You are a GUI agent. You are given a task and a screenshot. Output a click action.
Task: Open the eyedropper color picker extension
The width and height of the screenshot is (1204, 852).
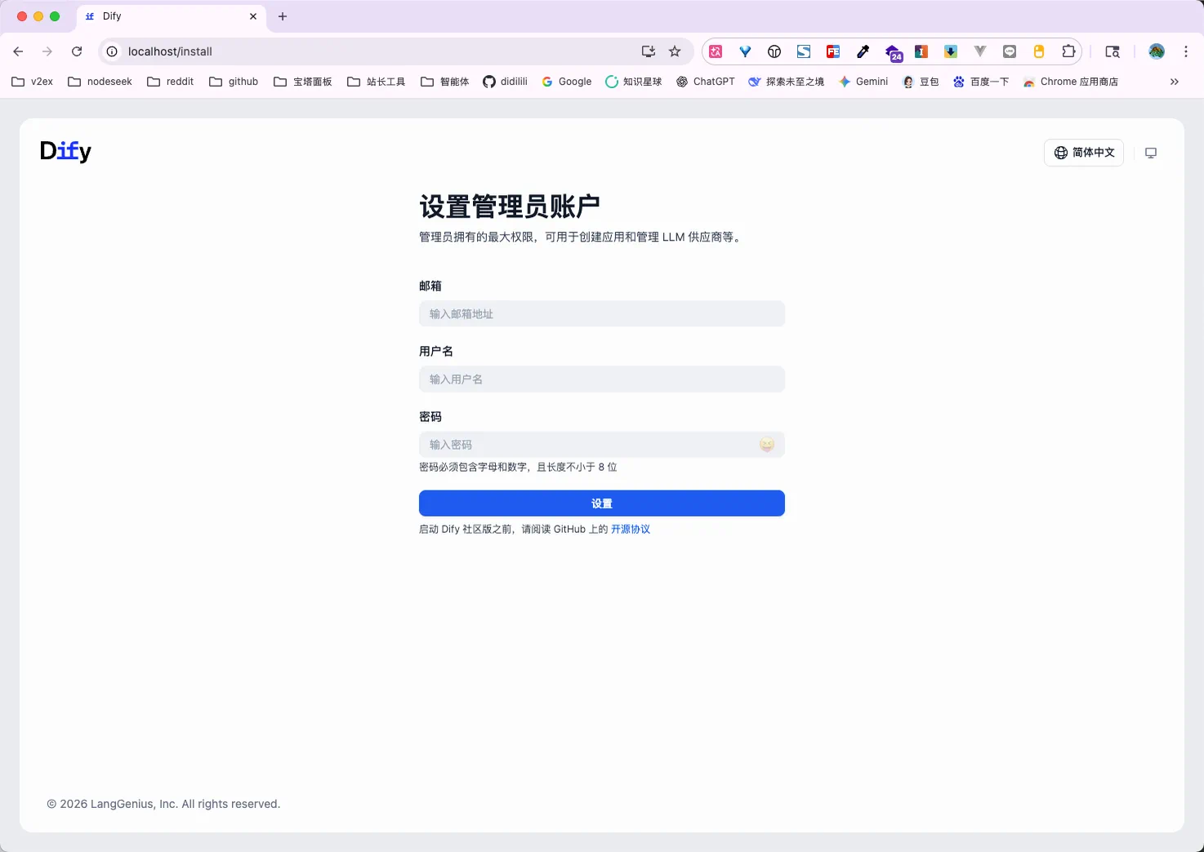pos(863,51)
